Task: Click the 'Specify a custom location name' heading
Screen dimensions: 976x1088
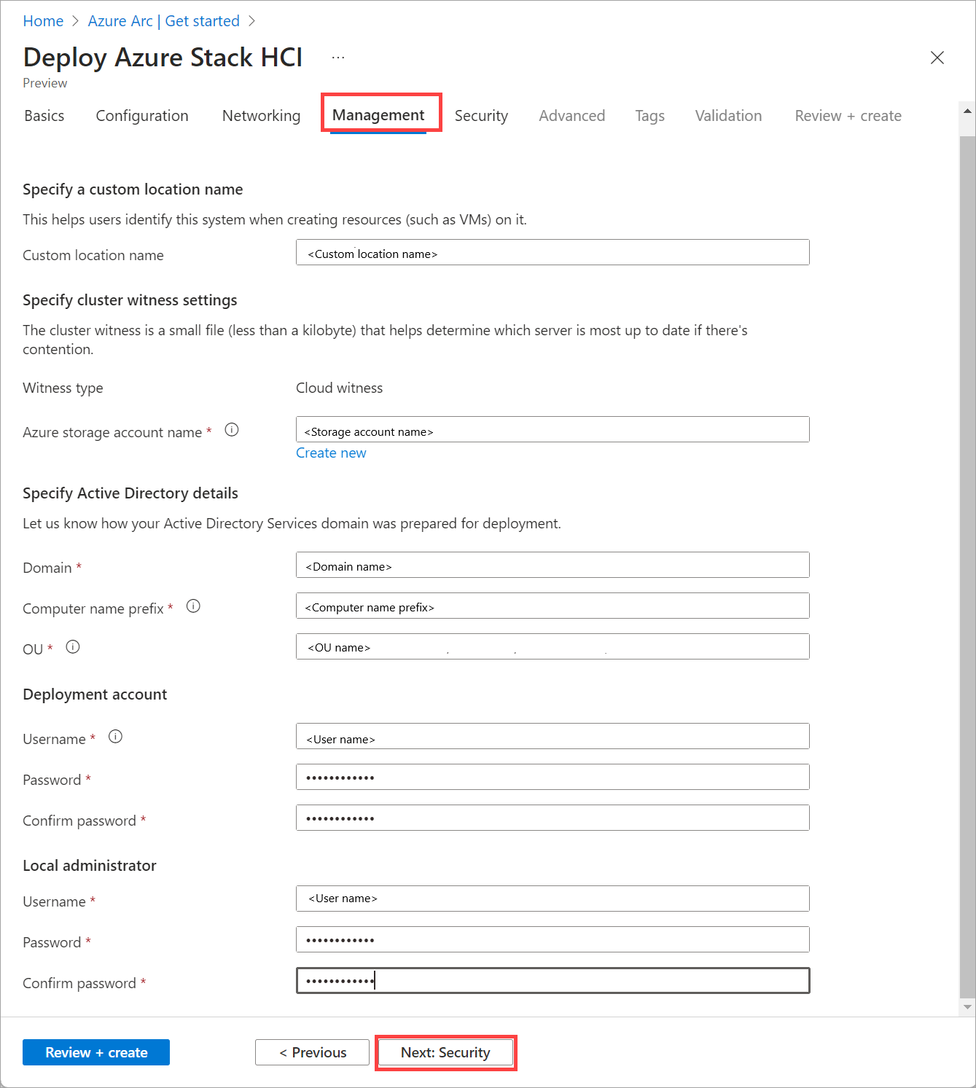Action: coord(133,189)
